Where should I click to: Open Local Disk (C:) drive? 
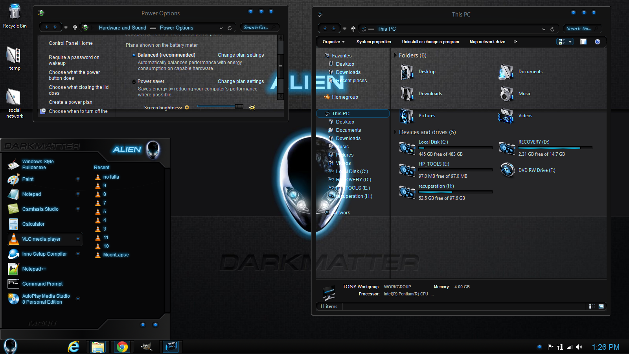point(445,148)
